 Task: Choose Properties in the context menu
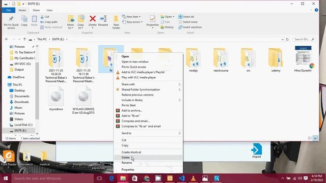pyautogui.click(x=148, y=169)
